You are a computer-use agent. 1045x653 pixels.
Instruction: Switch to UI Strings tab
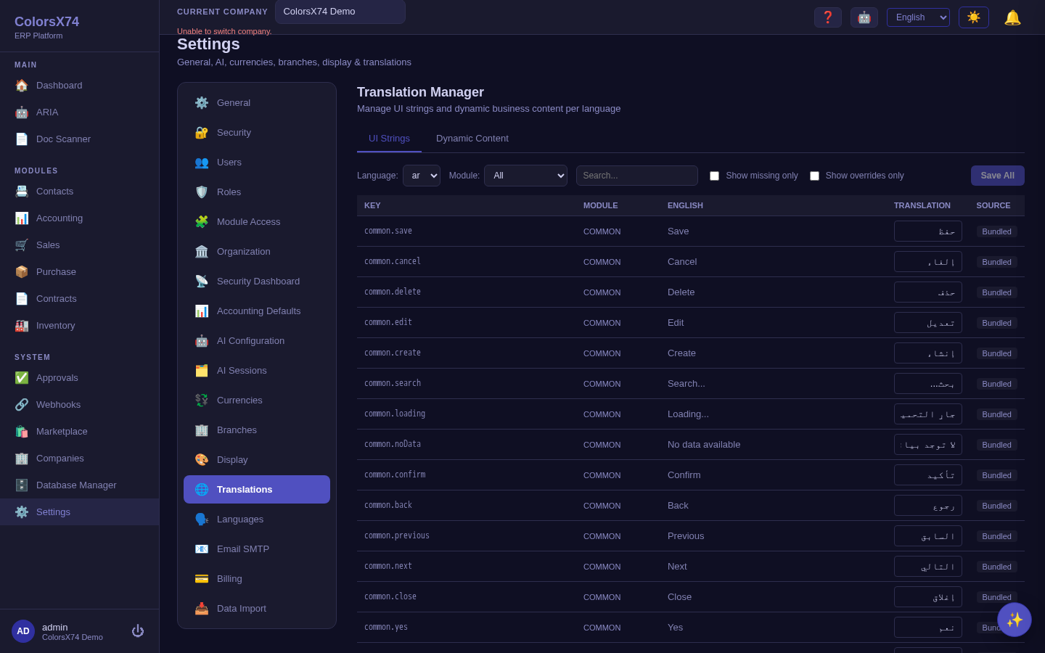click(x=389, y=139)
